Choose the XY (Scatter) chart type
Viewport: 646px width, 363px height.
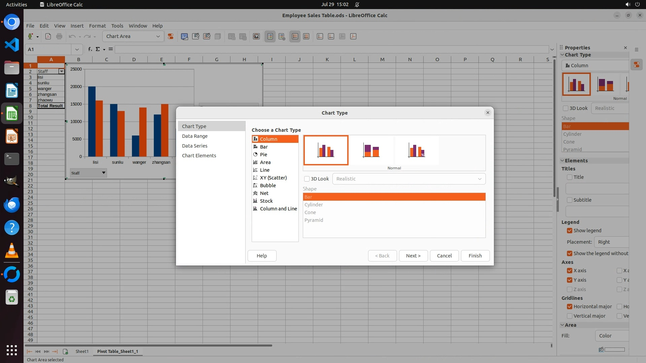point(273,178)
